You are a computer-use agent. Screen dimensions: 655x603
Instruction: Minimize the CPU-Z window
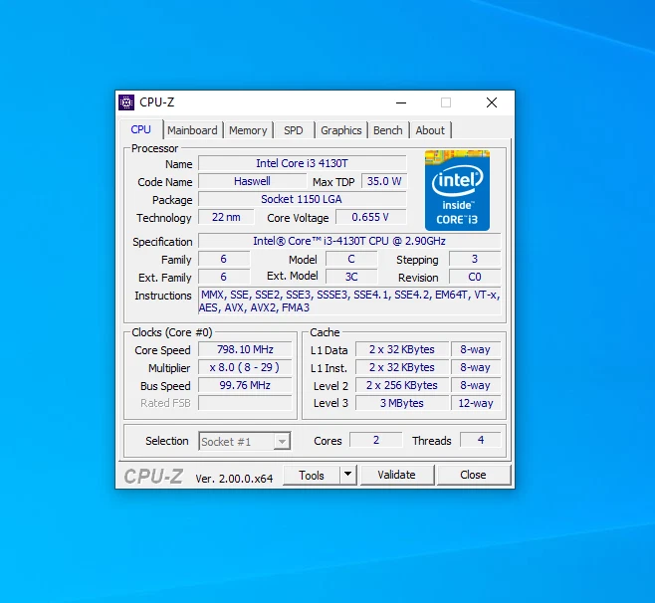(x=401, y=102)
